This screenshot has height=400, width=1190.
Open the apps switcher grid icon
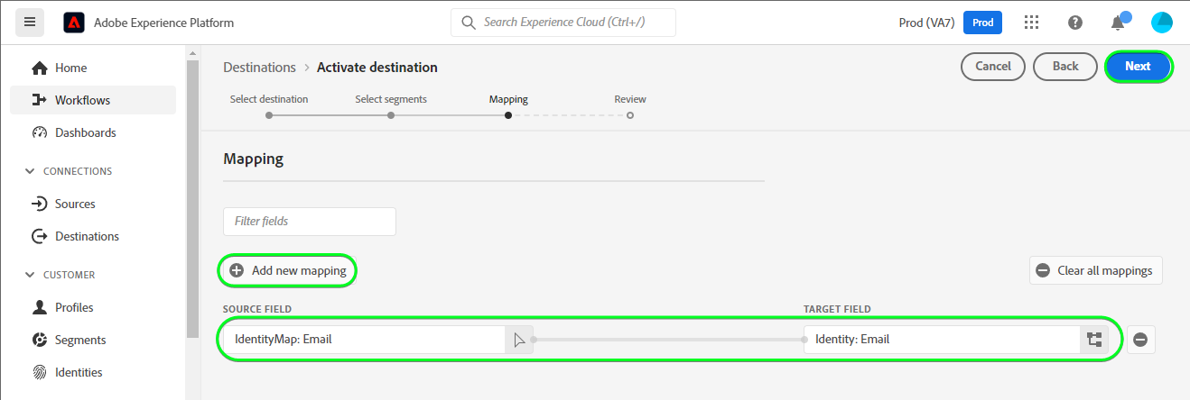tap(1031, 23)
